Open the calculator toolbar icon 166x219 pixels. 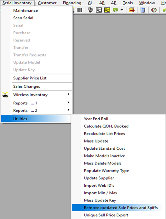click(142, 10)
